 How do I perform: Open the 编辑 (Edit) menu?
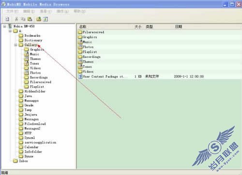tap(29, 11)
